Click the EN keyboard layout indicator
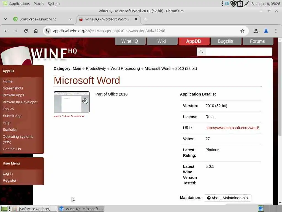Screen dimensions: 282x212 coord(227,4)
